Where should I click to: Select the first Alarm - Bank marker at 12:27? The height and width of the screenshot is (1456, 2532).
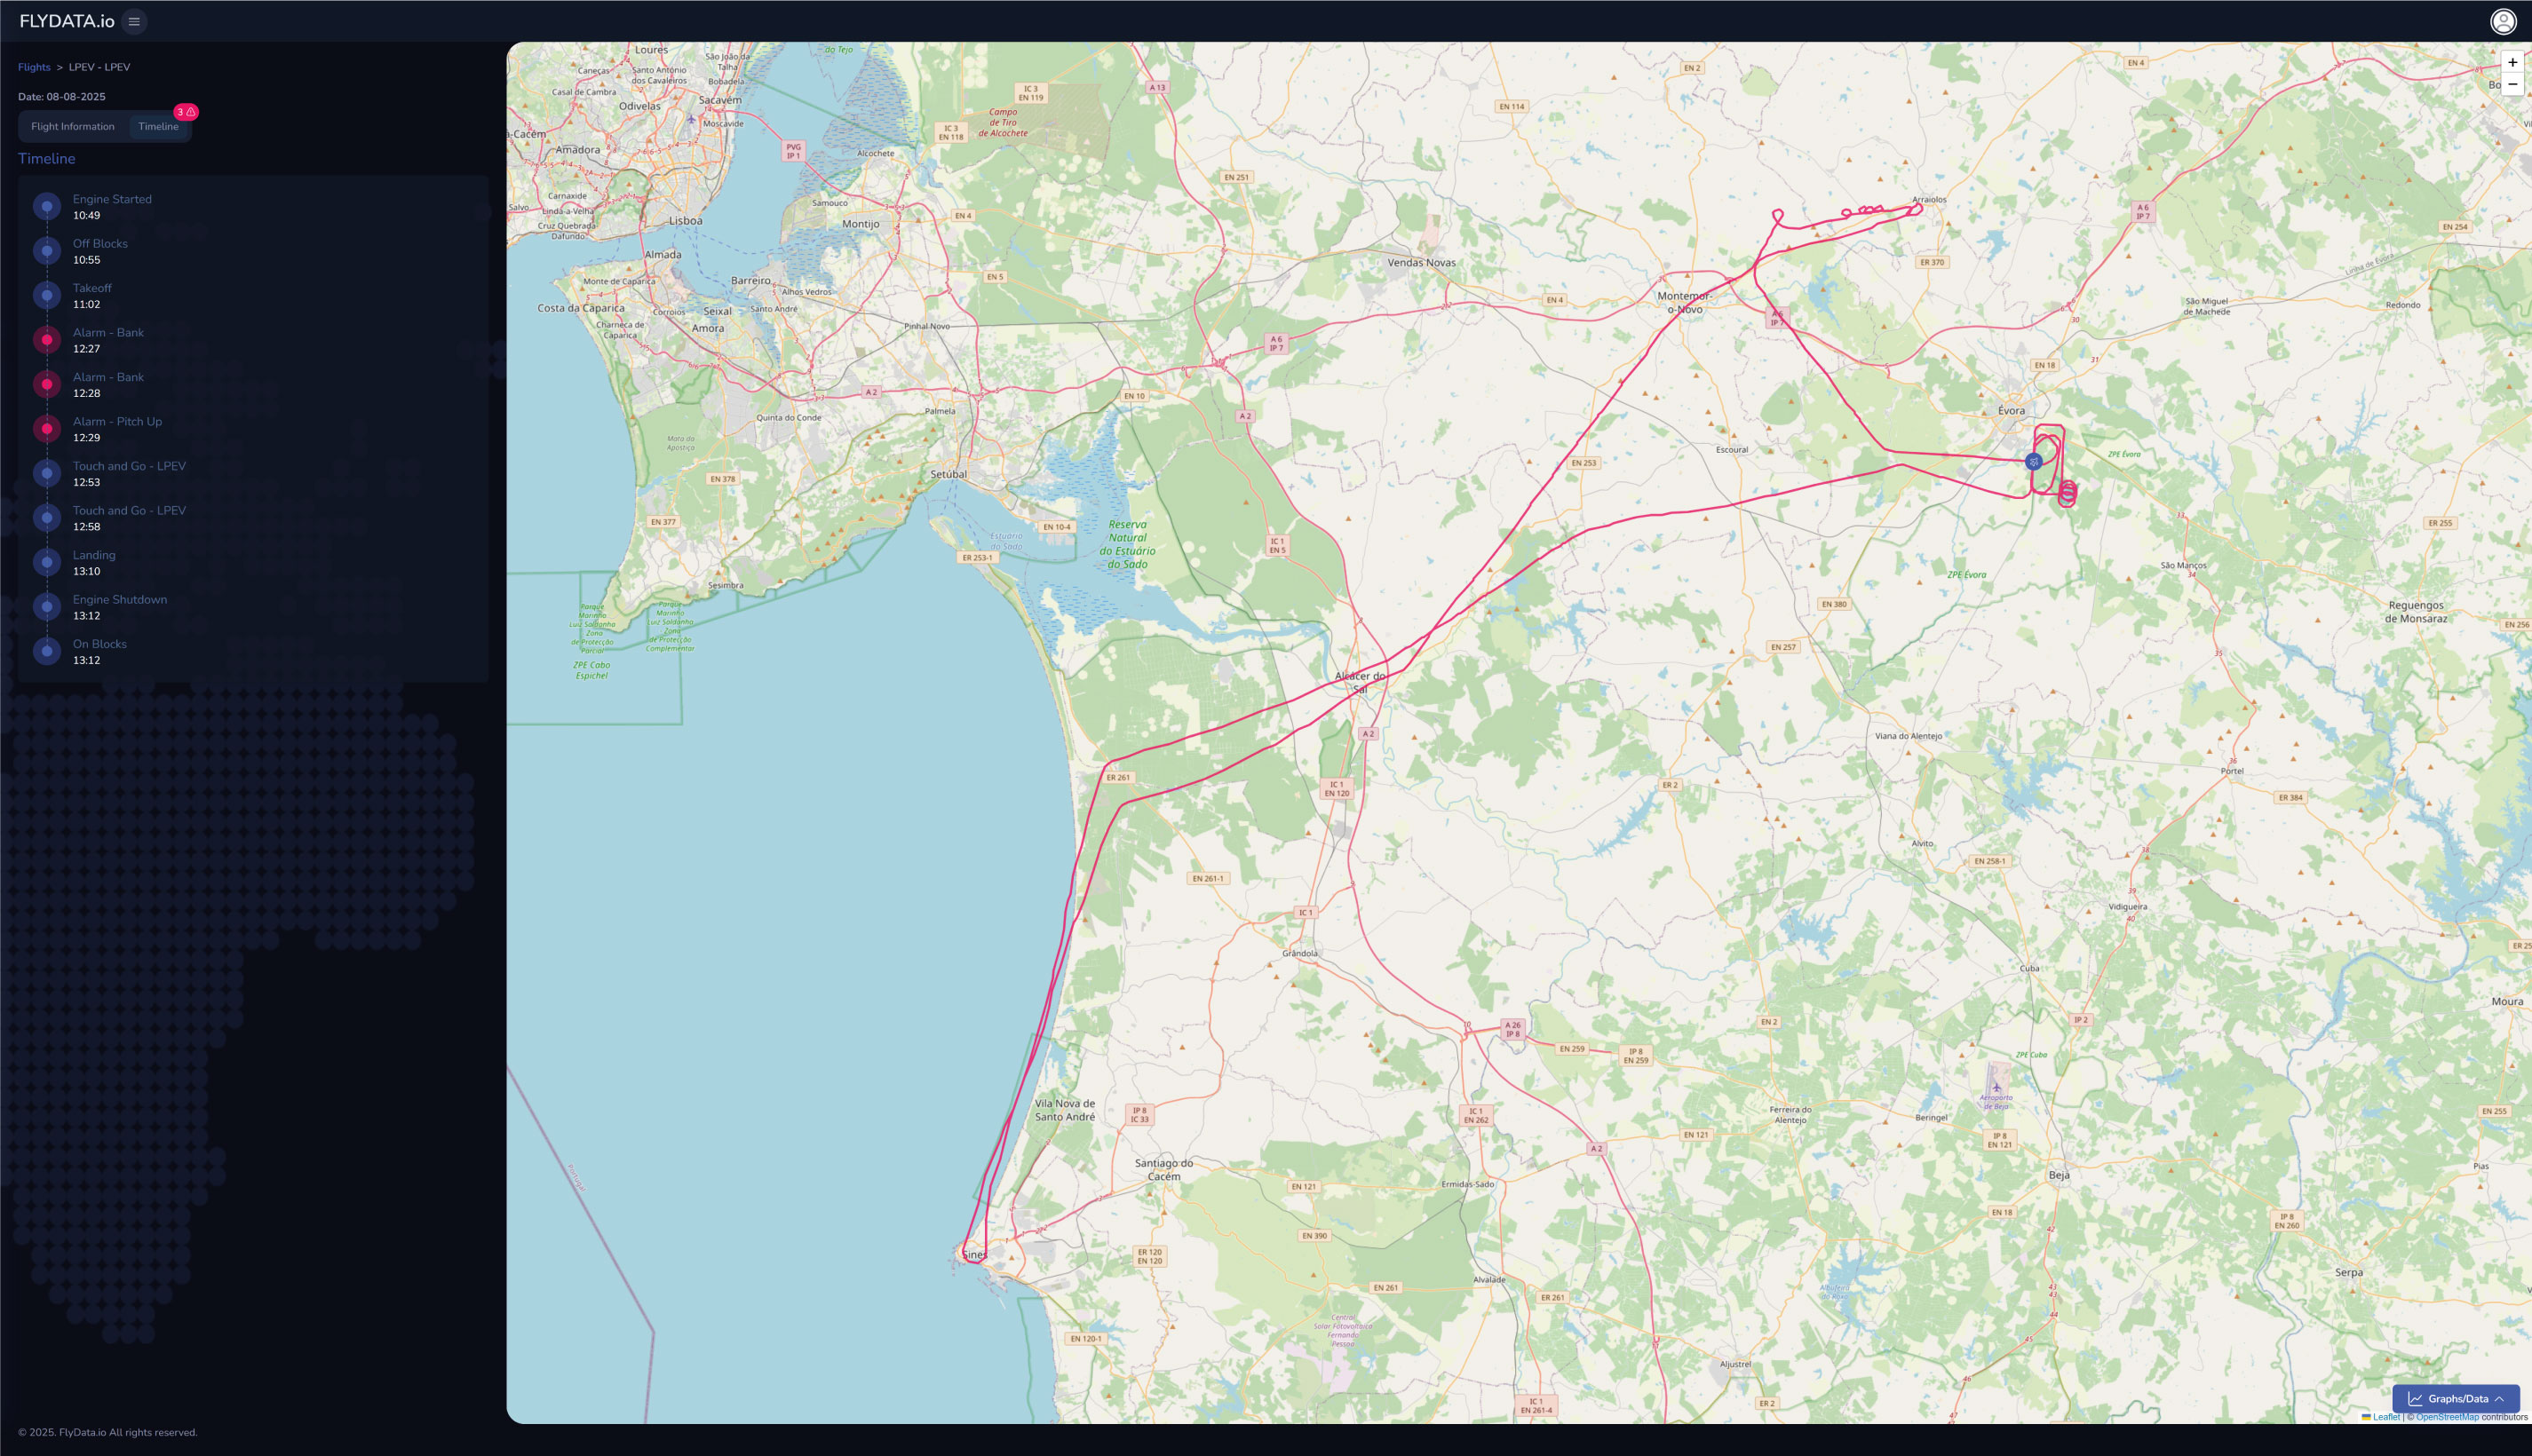(47, 340)
